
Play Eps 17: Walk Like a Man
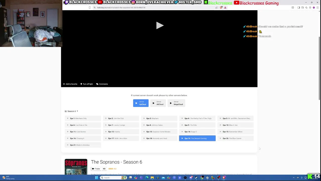click(x=121, y=138)
